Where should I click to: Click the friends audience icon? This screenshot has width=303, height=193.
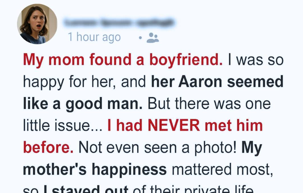[153, 38]
